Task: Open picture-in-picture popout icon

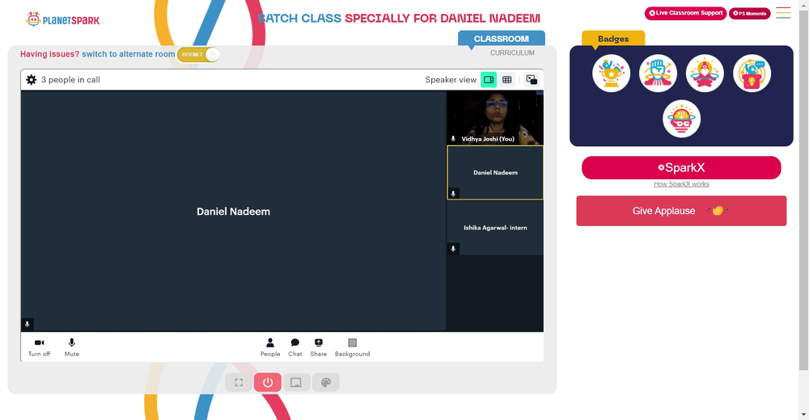Action: [x=532, y=79]
